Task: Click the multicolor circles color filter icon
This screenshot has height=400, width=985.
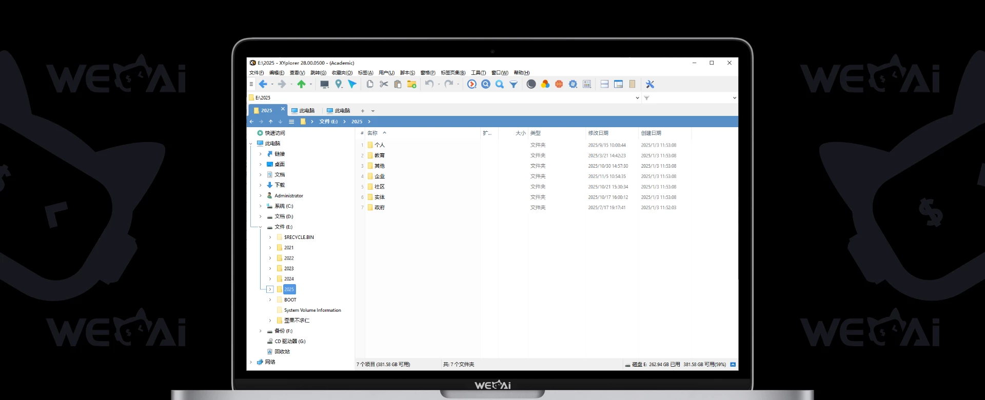Action: (x=545, y=84)
